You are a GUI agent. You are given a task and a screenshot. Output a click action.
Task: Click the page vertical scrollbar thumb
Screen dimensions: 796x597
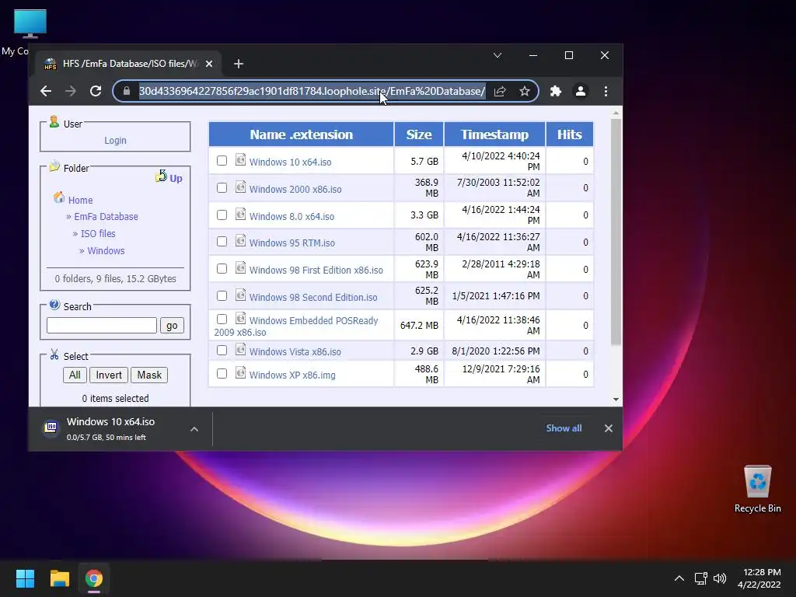coord(616,231)
